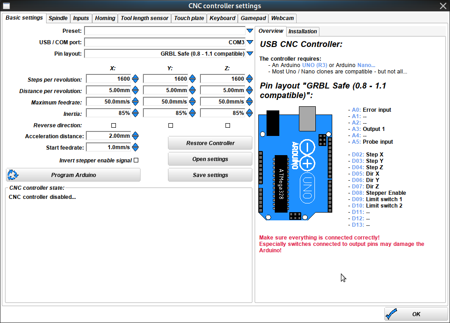Expand the Preset dropdown
Viewport: 450px width, 323px height.
pos(250,31)
